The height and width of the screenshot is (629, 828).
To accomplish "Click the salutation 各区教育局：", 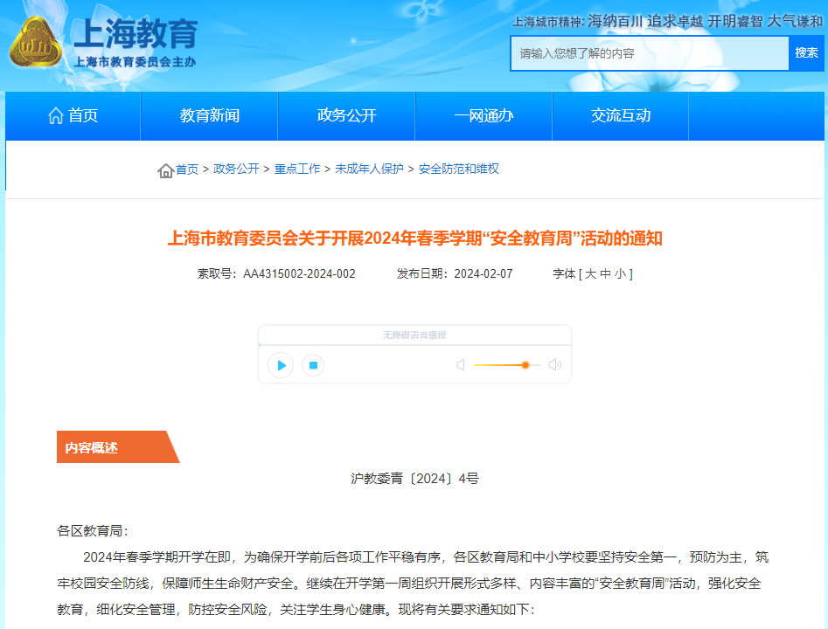I will 93,531.
